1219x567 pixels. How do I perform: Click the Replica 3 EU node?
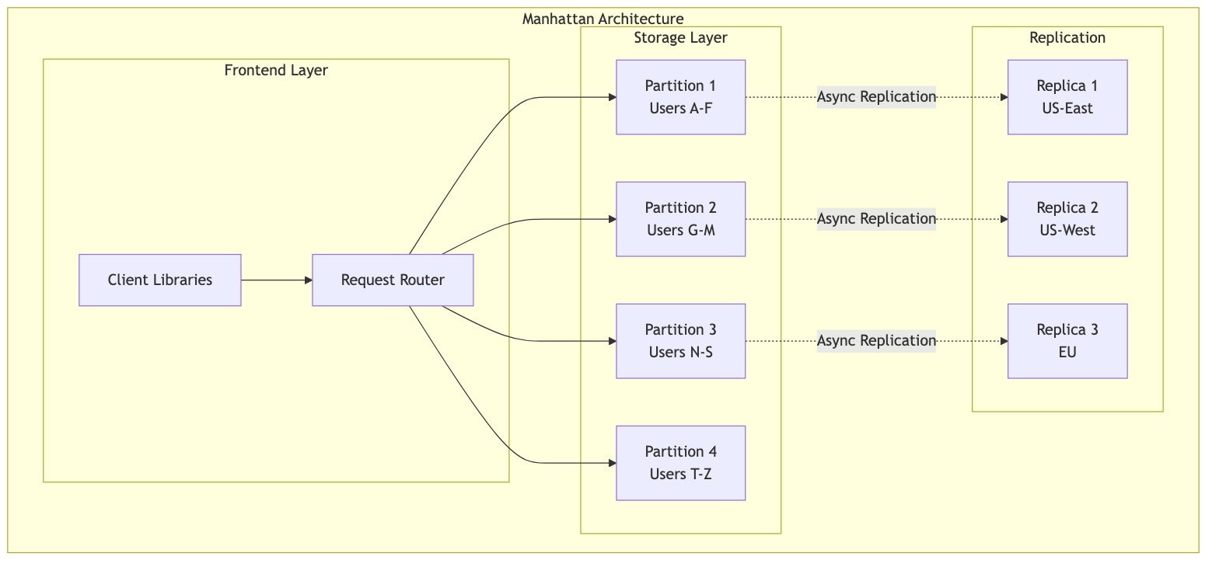tap(1067, 341)
